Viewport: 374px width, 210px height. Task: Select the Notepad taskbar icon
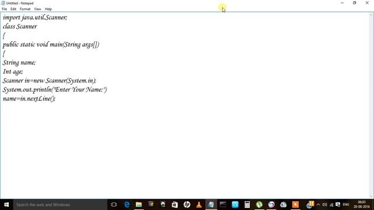211,205
